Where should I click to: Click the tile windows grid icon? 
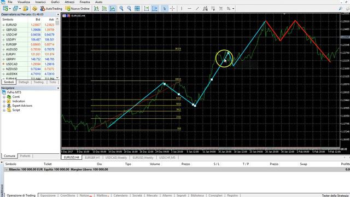pos(137,9)
